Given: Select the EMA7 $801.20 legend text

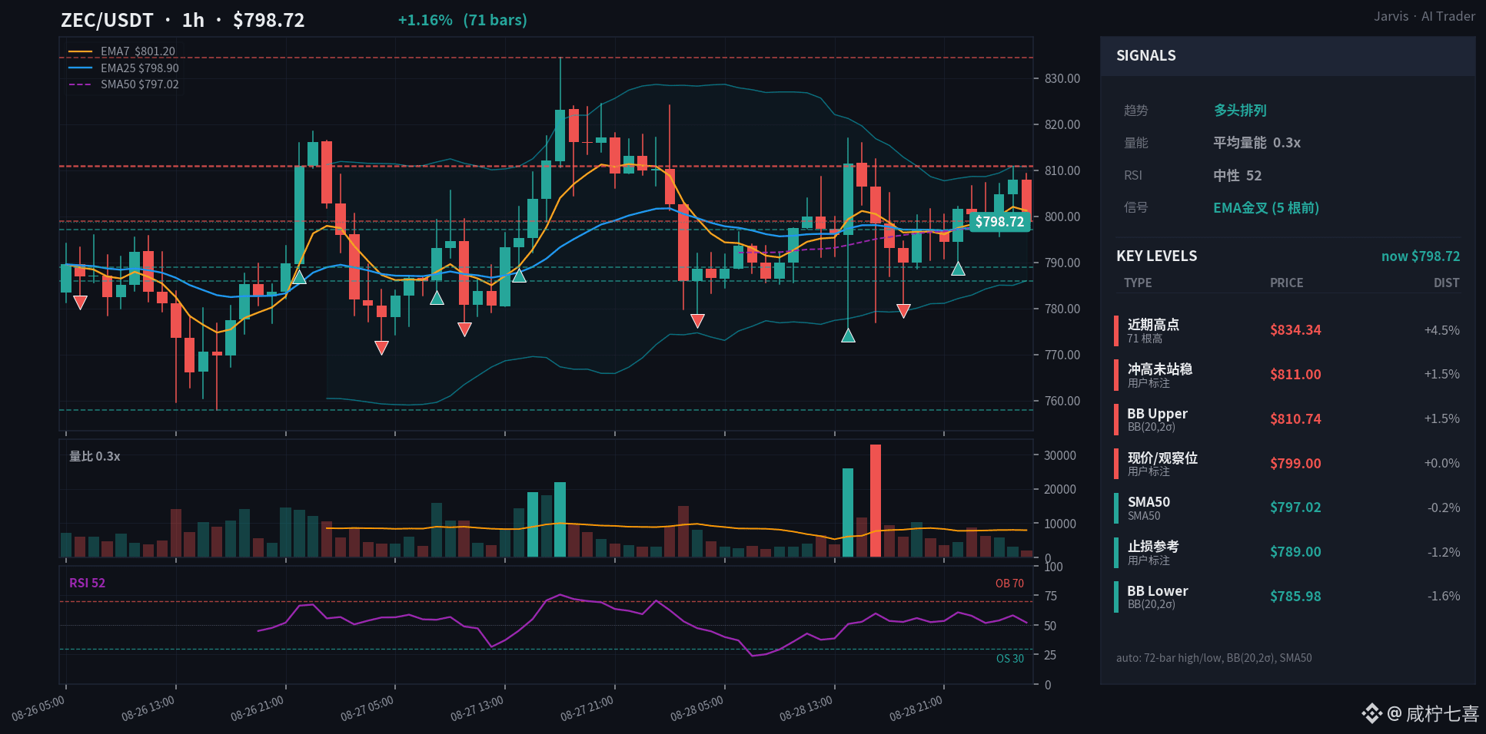Looking at the screenshot, I should (x=138, y=51).
